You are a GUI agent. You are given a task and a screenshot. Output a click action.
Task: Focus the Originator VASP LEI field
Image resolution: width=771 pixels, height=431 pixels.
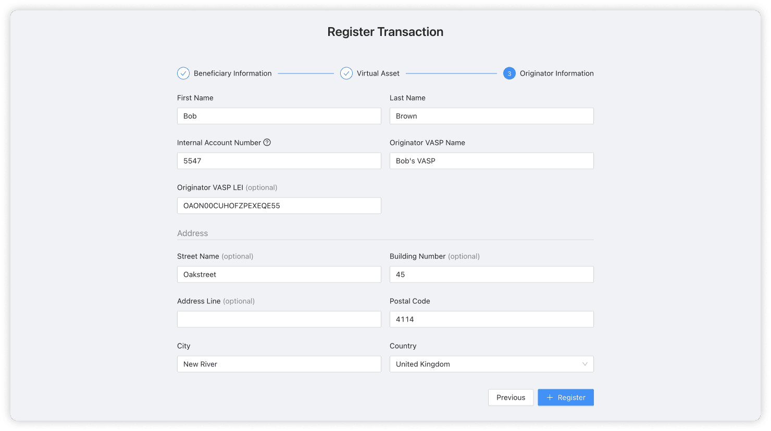(279, 206)
